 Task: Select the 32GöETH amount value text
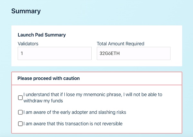(x=109, y=54)
